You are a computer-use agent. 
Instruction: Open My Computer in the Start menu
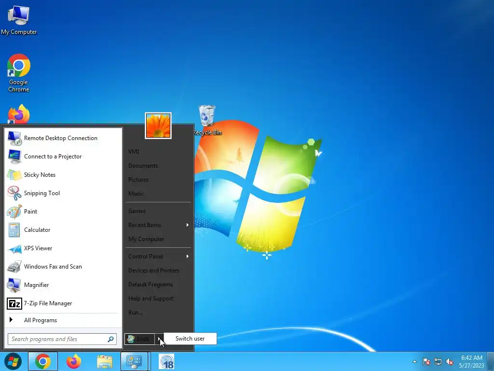pyautogui.click(x=146, y=239)
